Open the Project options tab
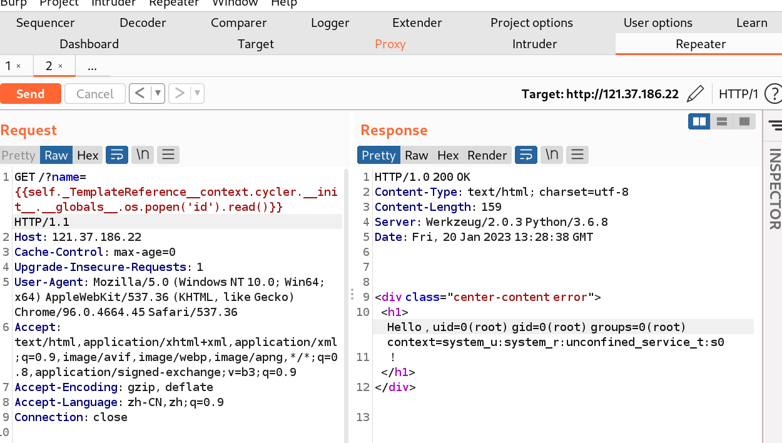Screen dimensions: 782x443 pos(532,23)
